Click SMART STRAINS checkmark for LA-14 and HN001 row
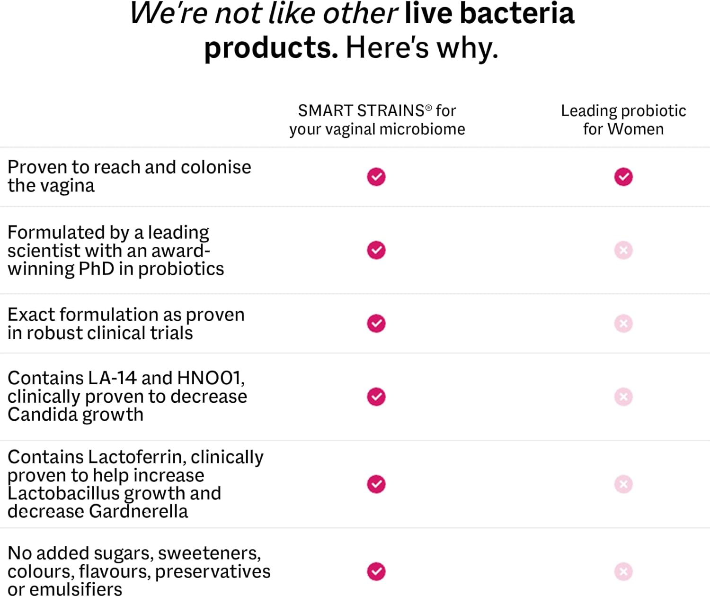Viewport: 710px width, 597px height. pos(376,397)
